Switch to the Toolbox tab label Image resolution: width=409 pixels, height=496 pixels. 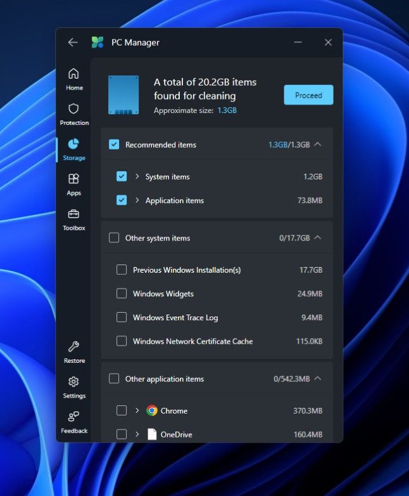click(x=74, y=228)
